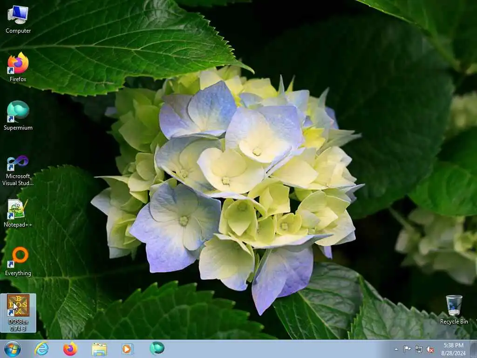Open the muted volume tray icon
This screenshot has width=477, height=358.
click(x=430, y=349)
